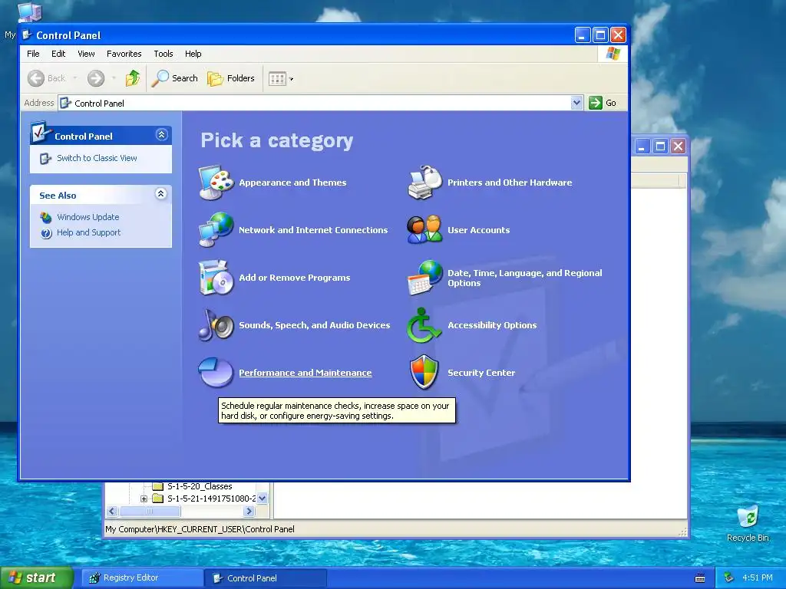Click the Up folder toolbar icon
The width and height of the screenshot is (786, 589).
(133, 78)
